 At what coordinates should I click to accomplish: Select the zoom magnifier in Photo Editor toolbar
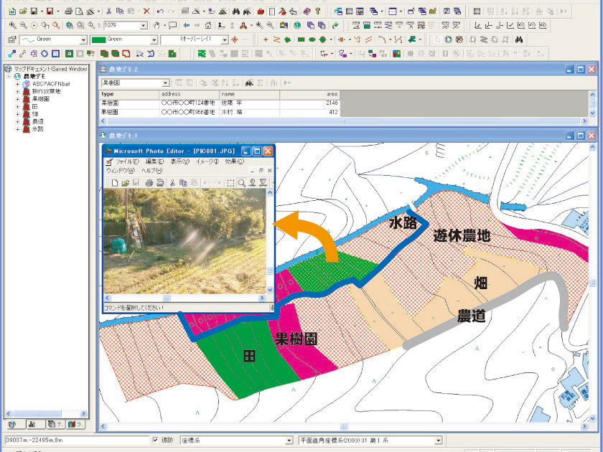[241, 182]
